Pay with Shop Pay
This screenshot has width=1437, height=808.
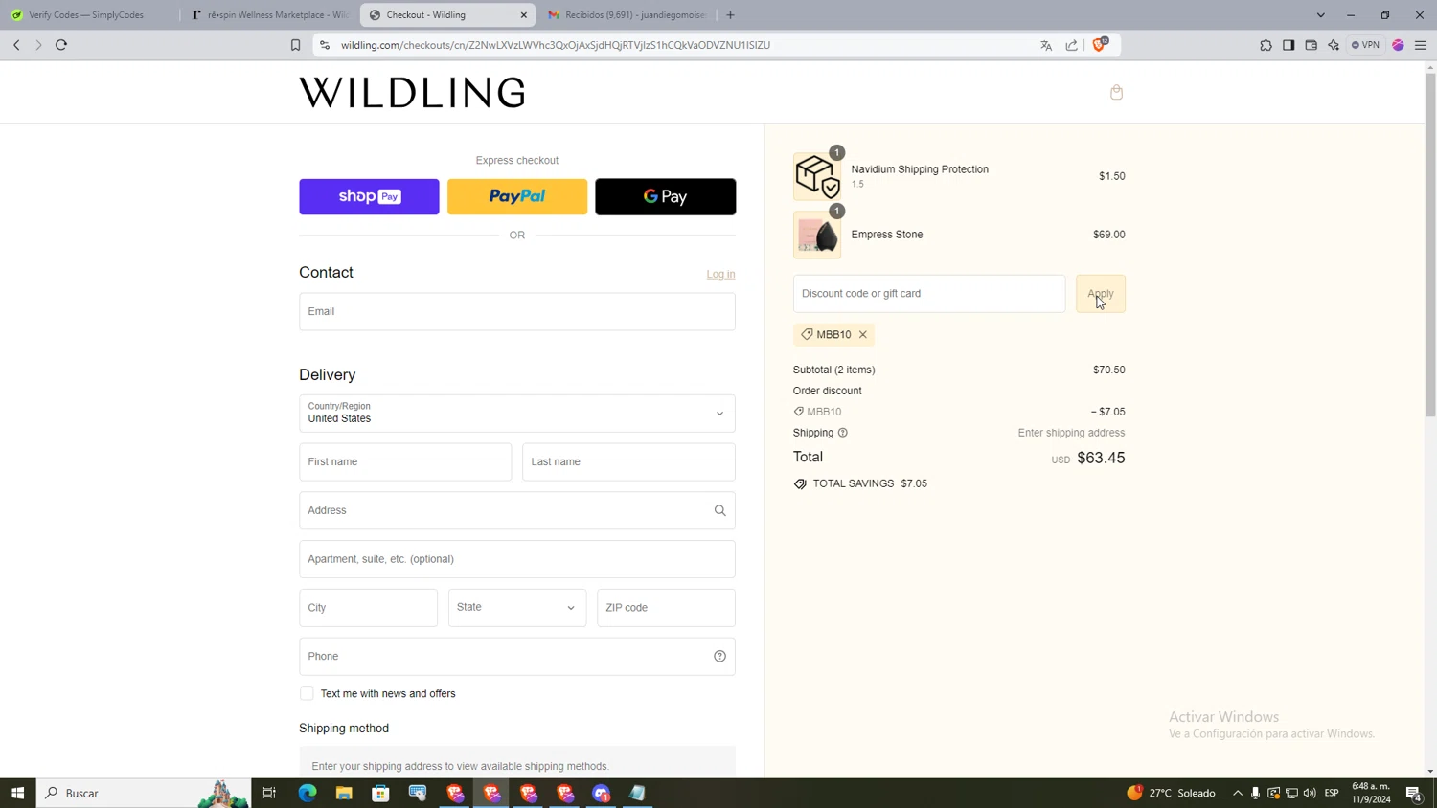pos(369,197)
